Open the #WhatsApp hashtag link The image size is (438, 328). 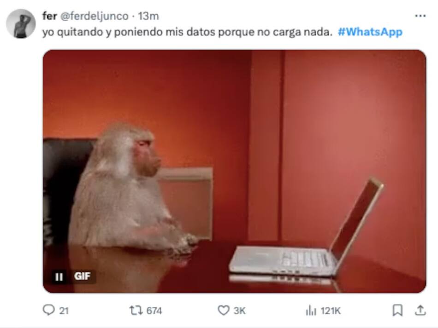(370, 32)
